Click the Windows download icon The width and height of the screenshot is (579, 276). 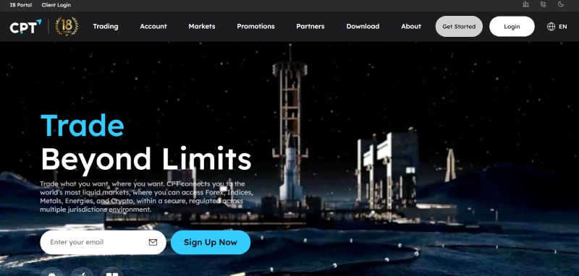click(x=112, y=272)
